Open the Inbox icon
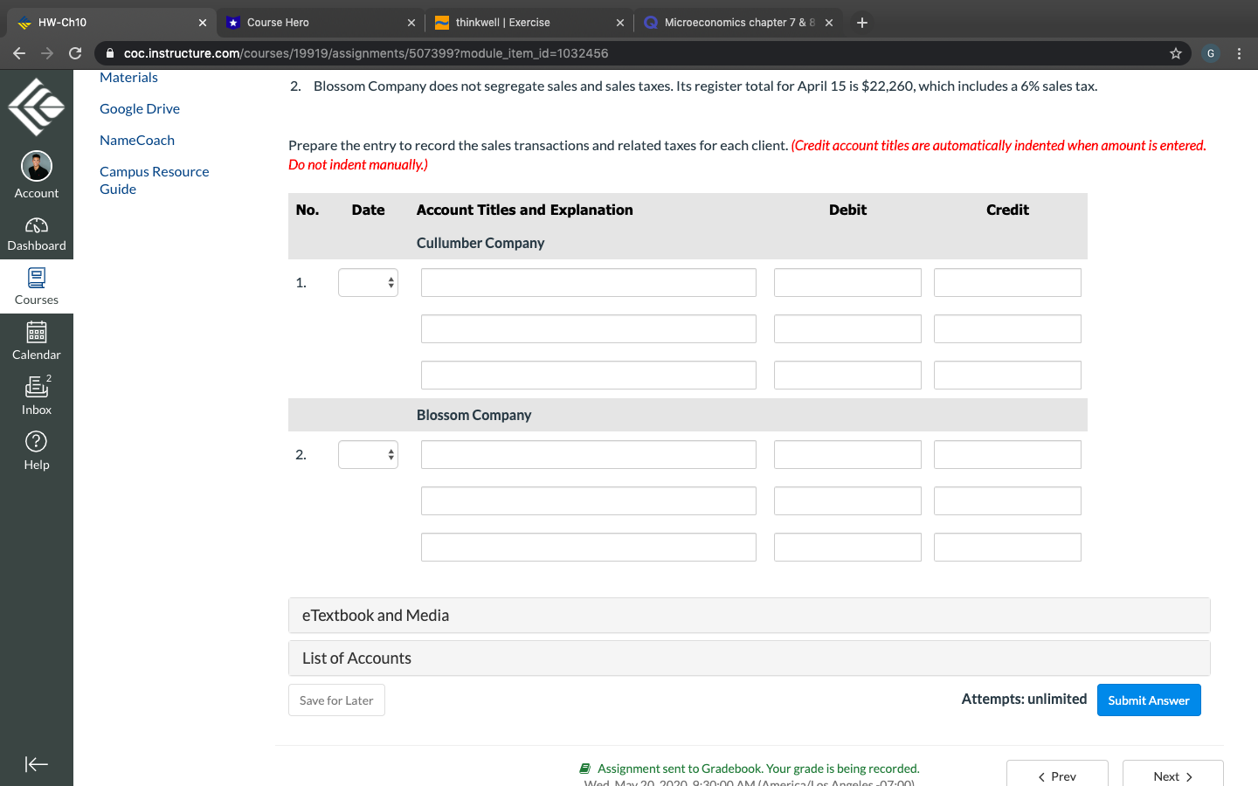This screenshot has height=786, width=1258. point(37,386)
